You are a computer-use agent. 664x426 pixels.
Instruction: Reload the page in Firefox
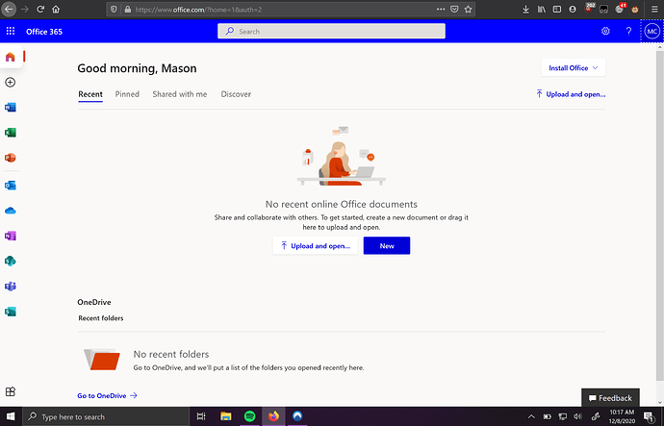click(x=40, y=9)
